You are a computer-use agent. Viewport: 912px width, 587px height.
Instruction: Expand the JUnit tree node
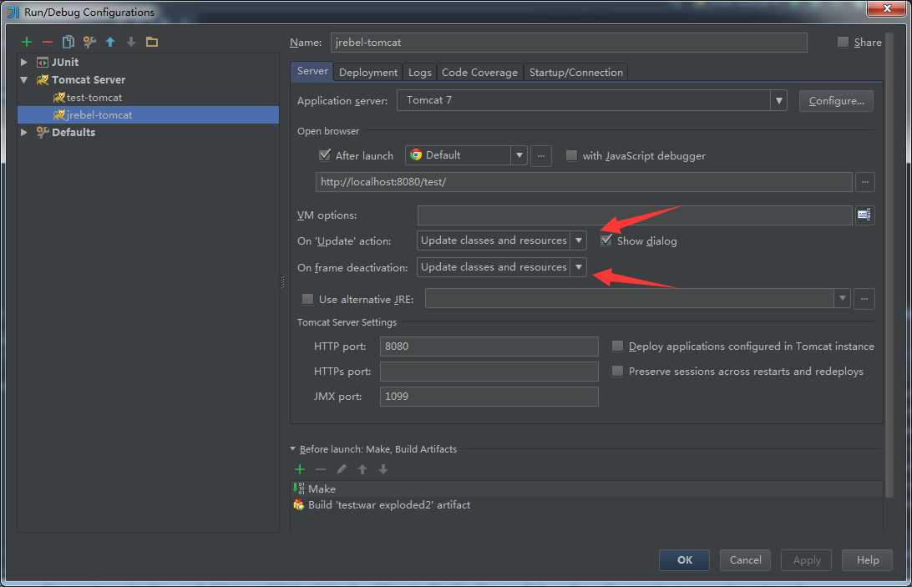point(24,62)
